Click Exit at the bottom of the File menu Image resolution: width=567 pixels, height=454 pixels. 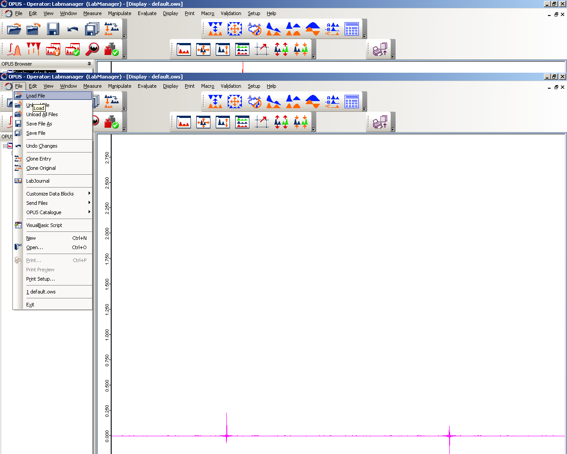pyautogui.click(x=30, y=305)
